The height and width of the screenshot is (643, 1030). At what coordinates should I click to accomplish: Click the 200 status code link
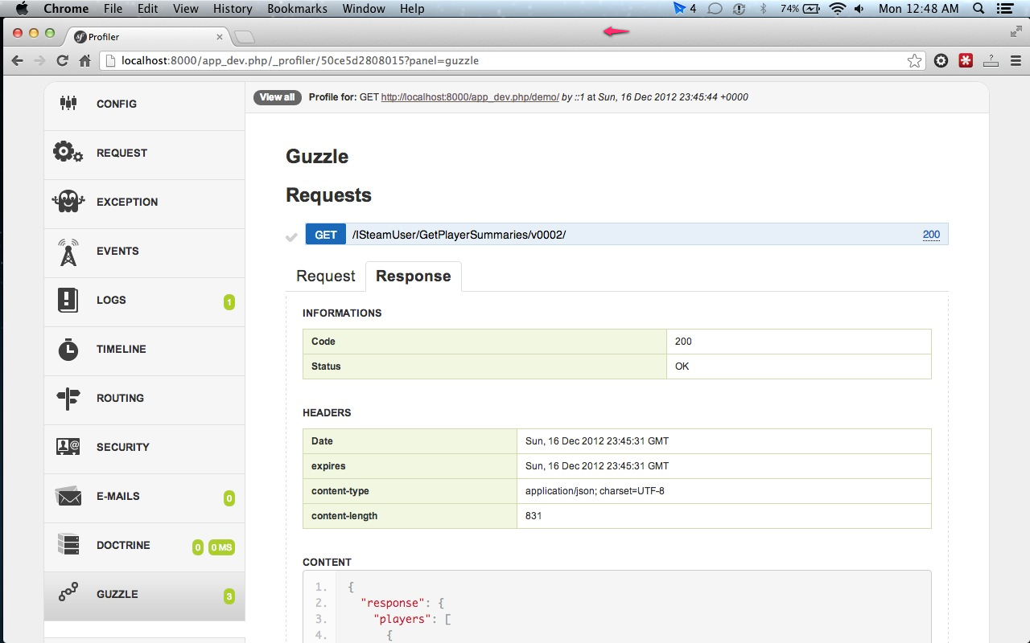931,235
